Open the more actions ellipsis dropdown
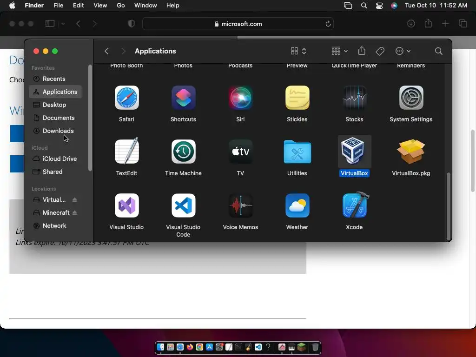 pos(403,51)
